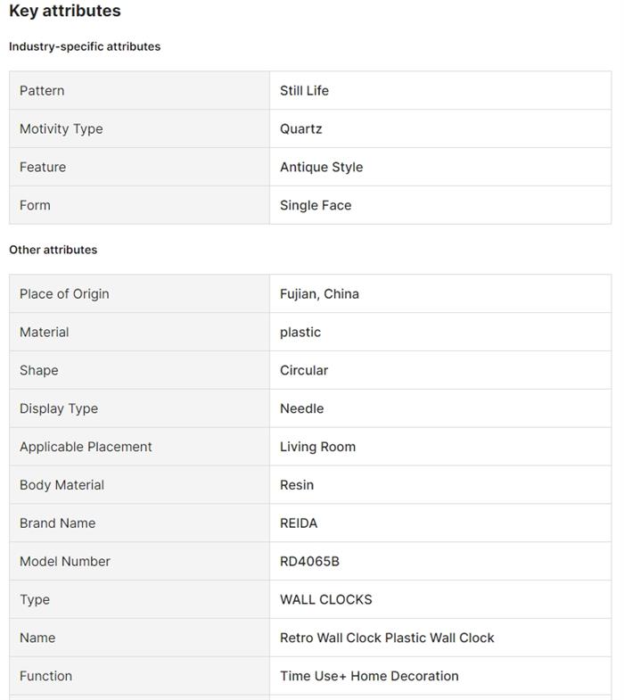
Task: Select the "Industry-specific attributes" subheading
Action: 85,46
